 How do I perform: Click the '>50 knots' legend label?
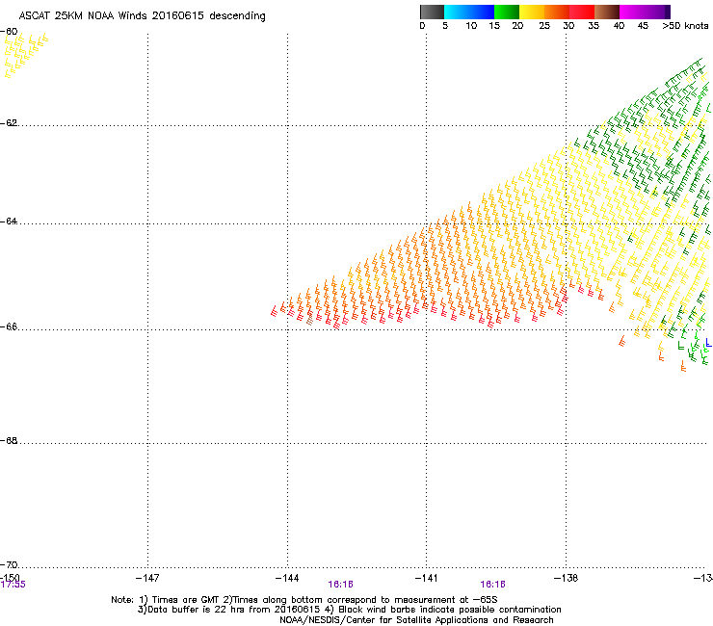[685, 25]
